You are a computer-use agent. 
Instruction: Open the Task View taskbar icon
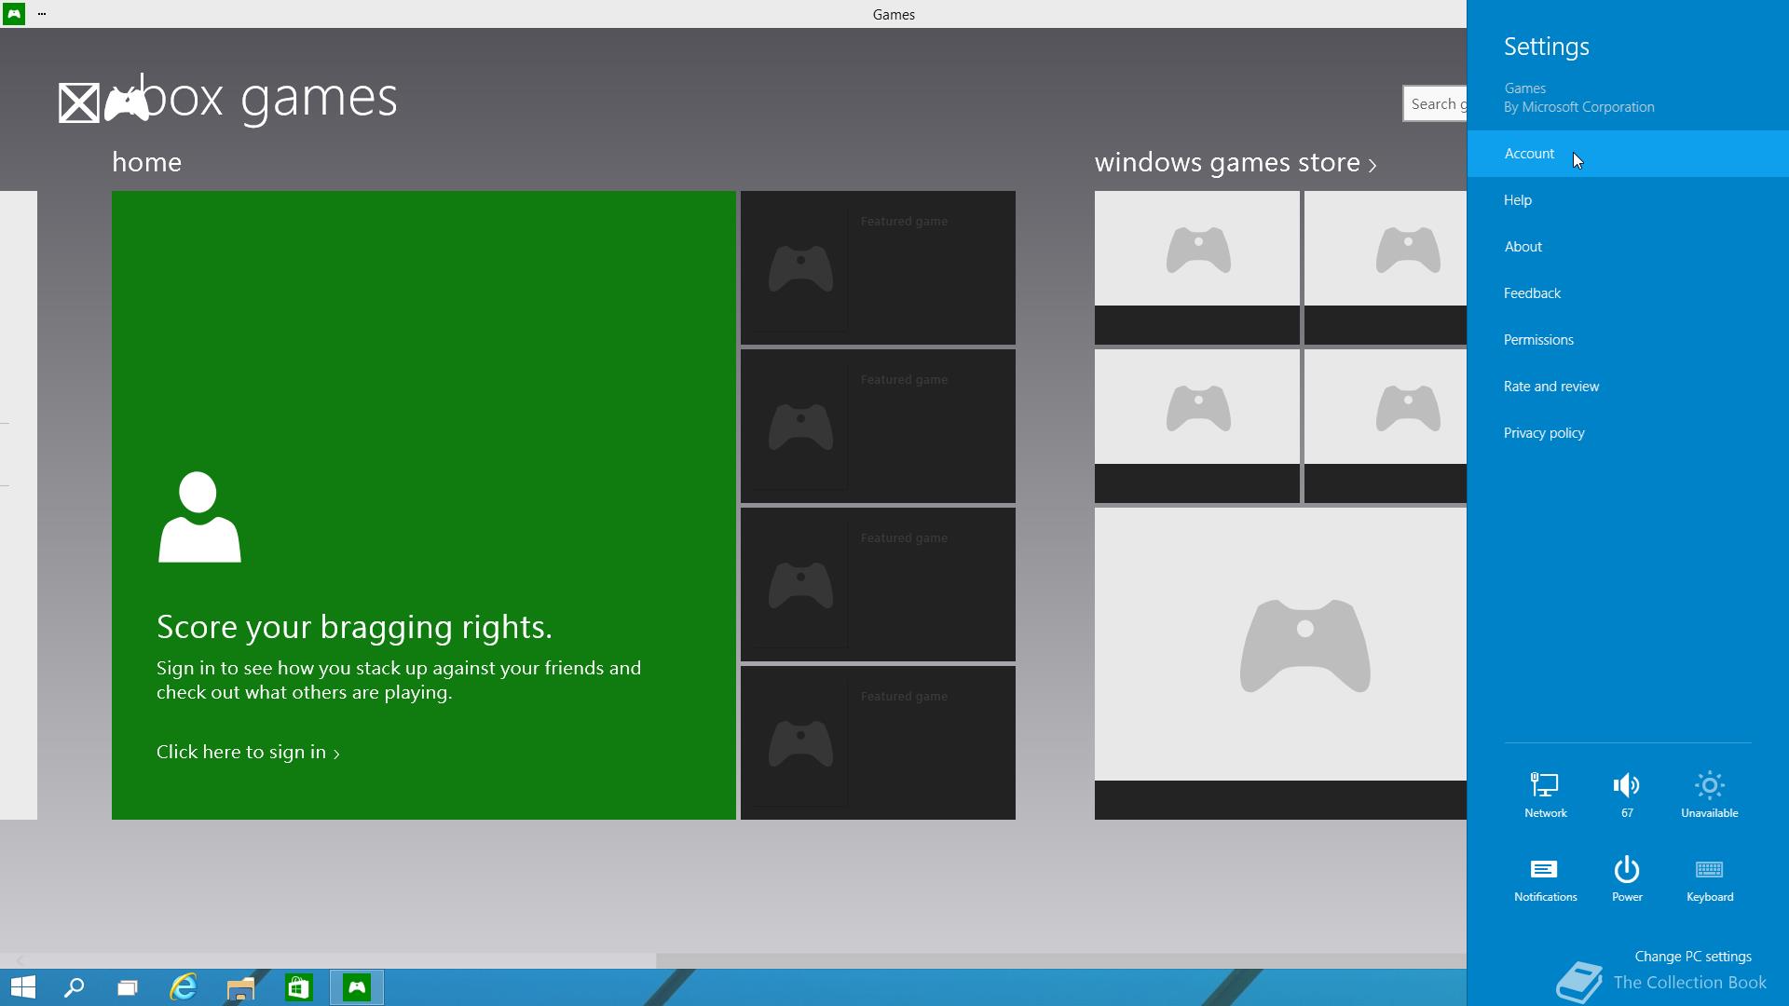point(128,987)
